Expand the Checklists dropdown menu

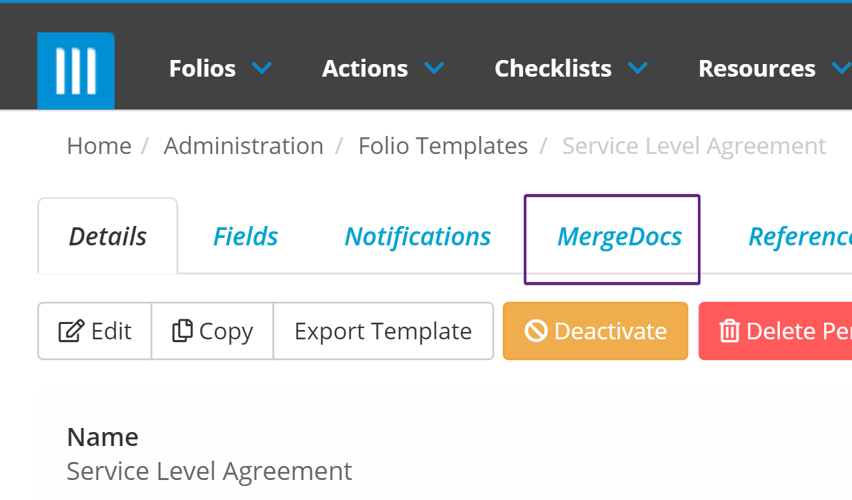tap(570, 69)
